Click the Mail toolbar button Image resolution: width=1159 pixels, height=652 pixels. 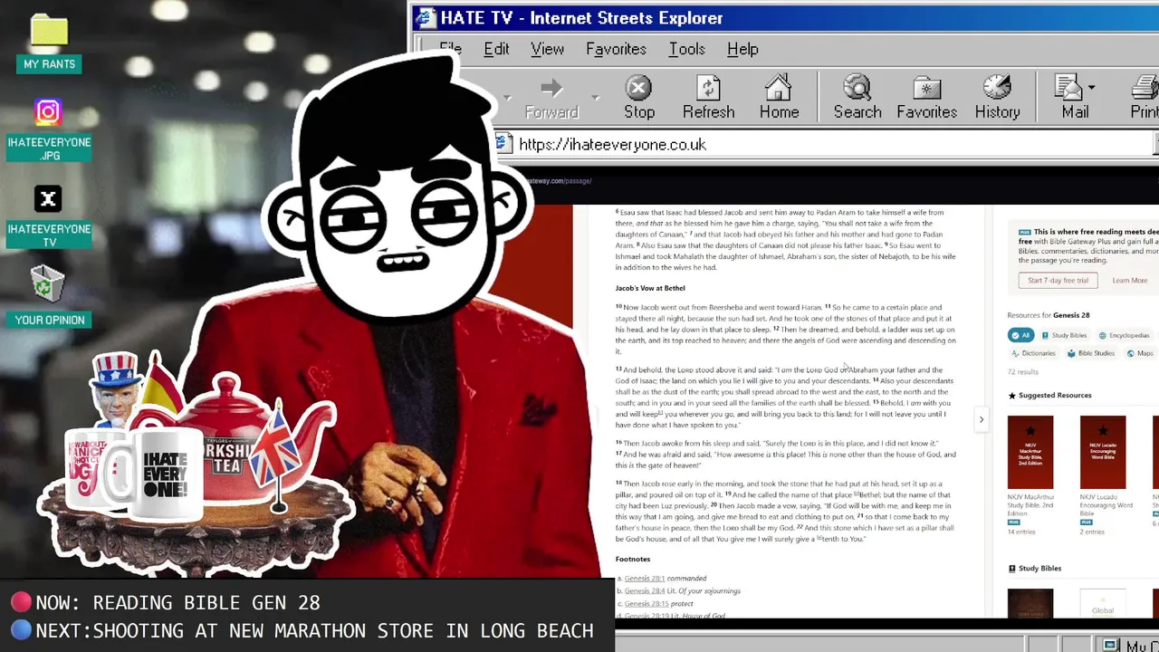point(1075,97)
